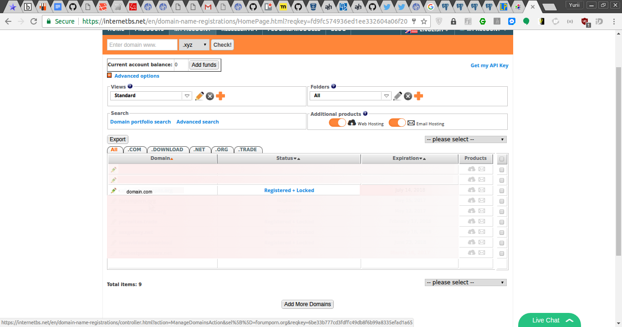Click web hosting cloud icon in domain.com row
The image size is (622, 327).
pos(471,190)
